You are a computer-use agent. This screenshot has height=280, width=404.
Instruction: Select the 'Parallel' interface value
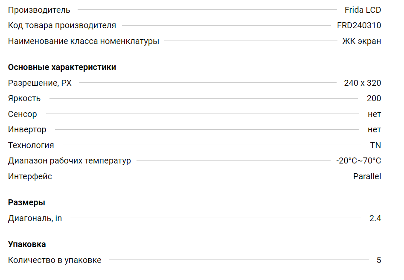[367, 176]
